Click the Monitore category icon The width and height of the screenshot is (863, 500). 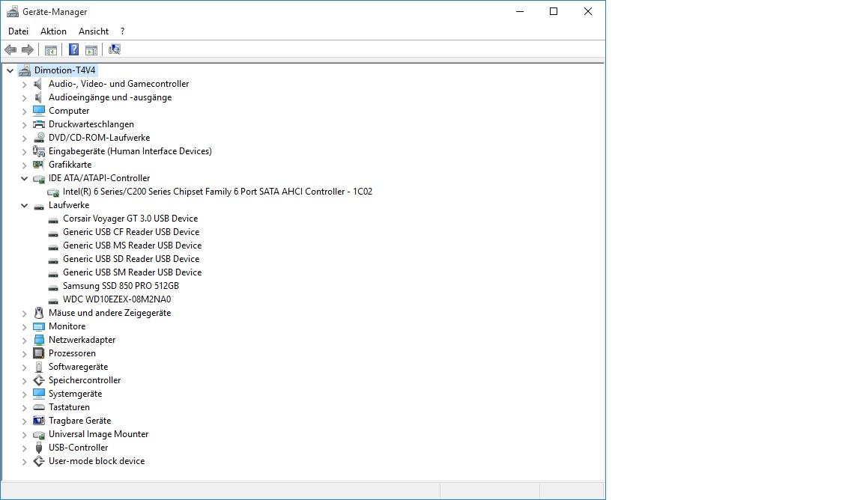tap(38, 326)
